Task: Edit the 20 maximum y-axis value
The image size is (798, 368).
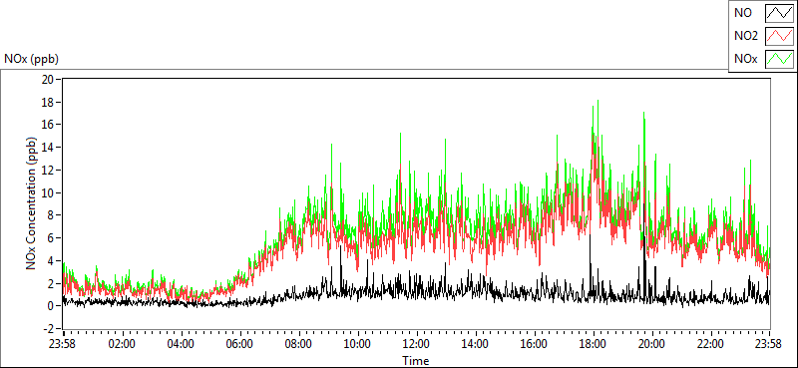Action: (x=48, y=79)
